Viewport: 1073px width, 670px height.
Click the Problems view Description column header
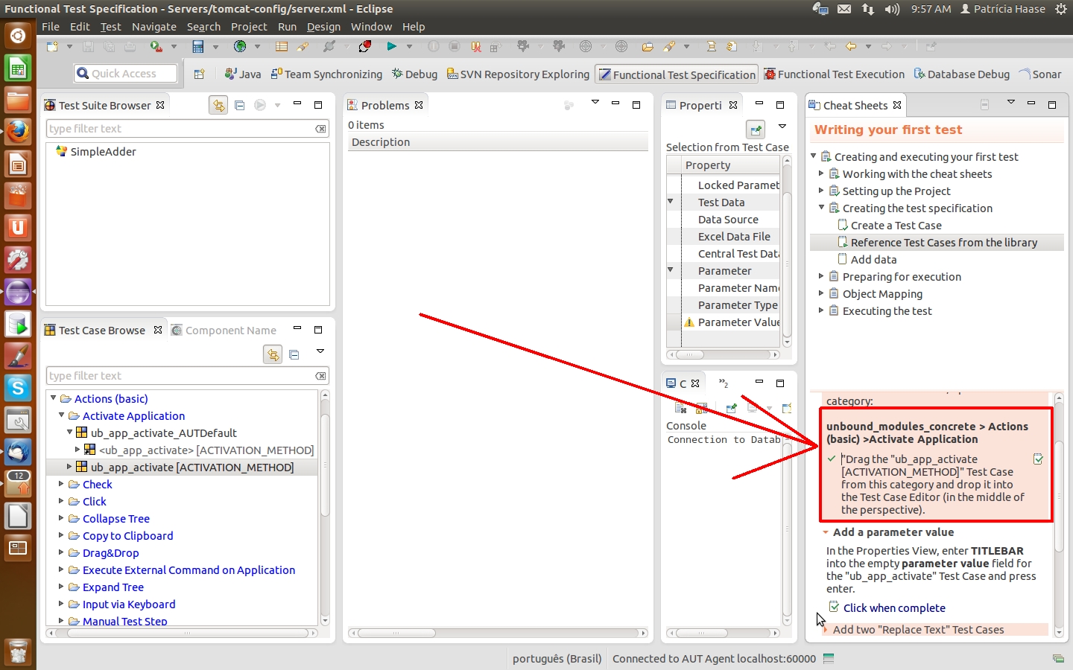(x=498, y=142)
